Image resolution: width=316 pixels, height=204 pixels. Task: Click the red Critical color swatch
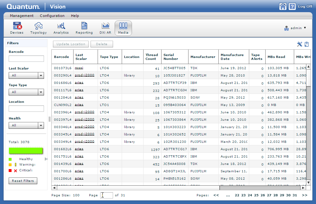[10, 171]
